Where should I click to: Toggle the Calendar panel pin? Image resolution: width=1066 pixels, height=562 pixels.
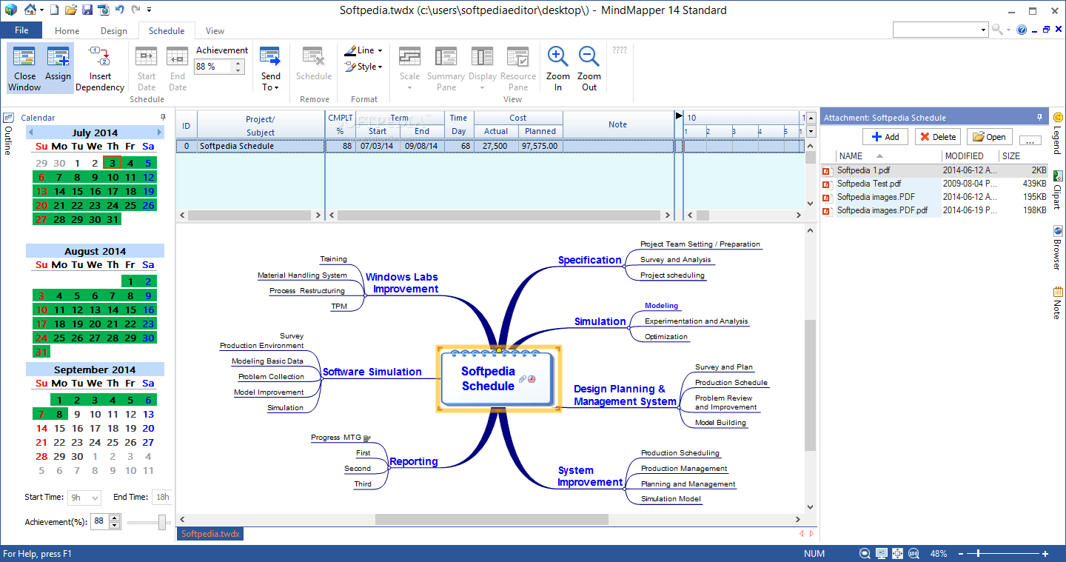pos(163,117)
